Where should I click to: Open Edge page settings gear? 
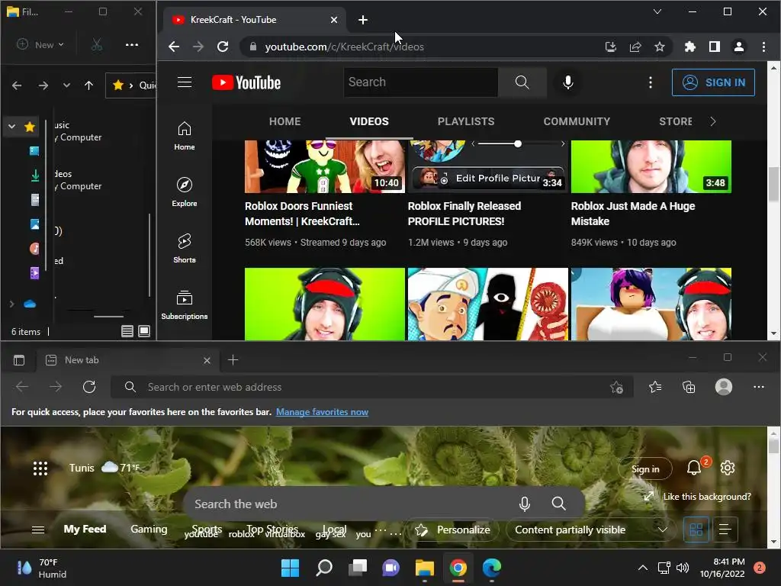pyautogui.click(x=727, y=468)
